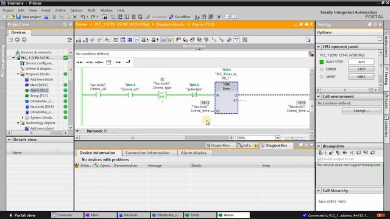
Task: Select Nastroiki [DB1] data block
Action: 42,106
